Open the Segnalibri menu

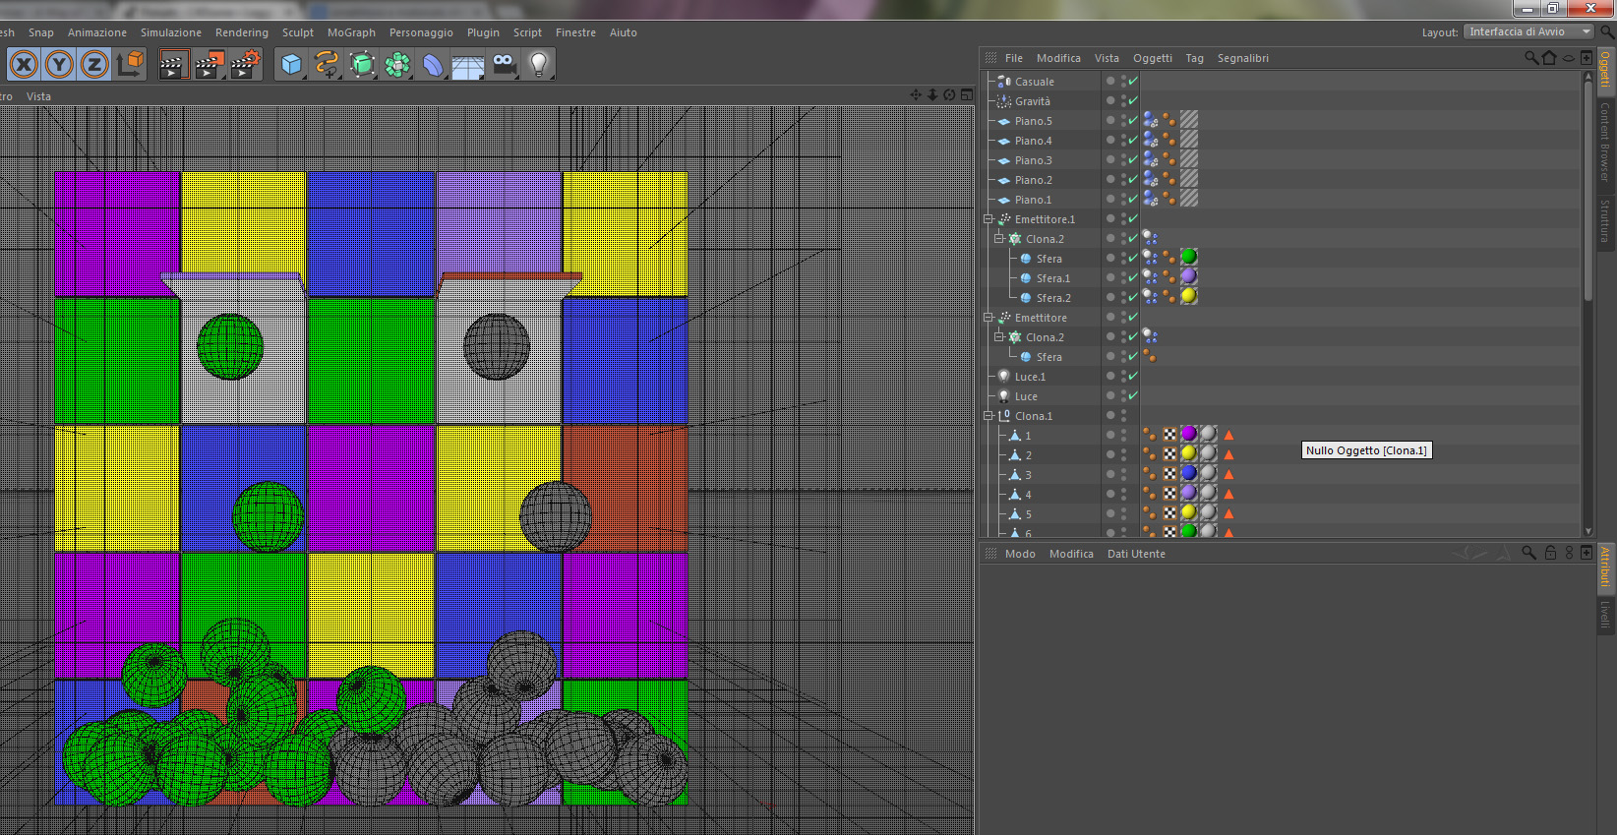[1243, 58]
